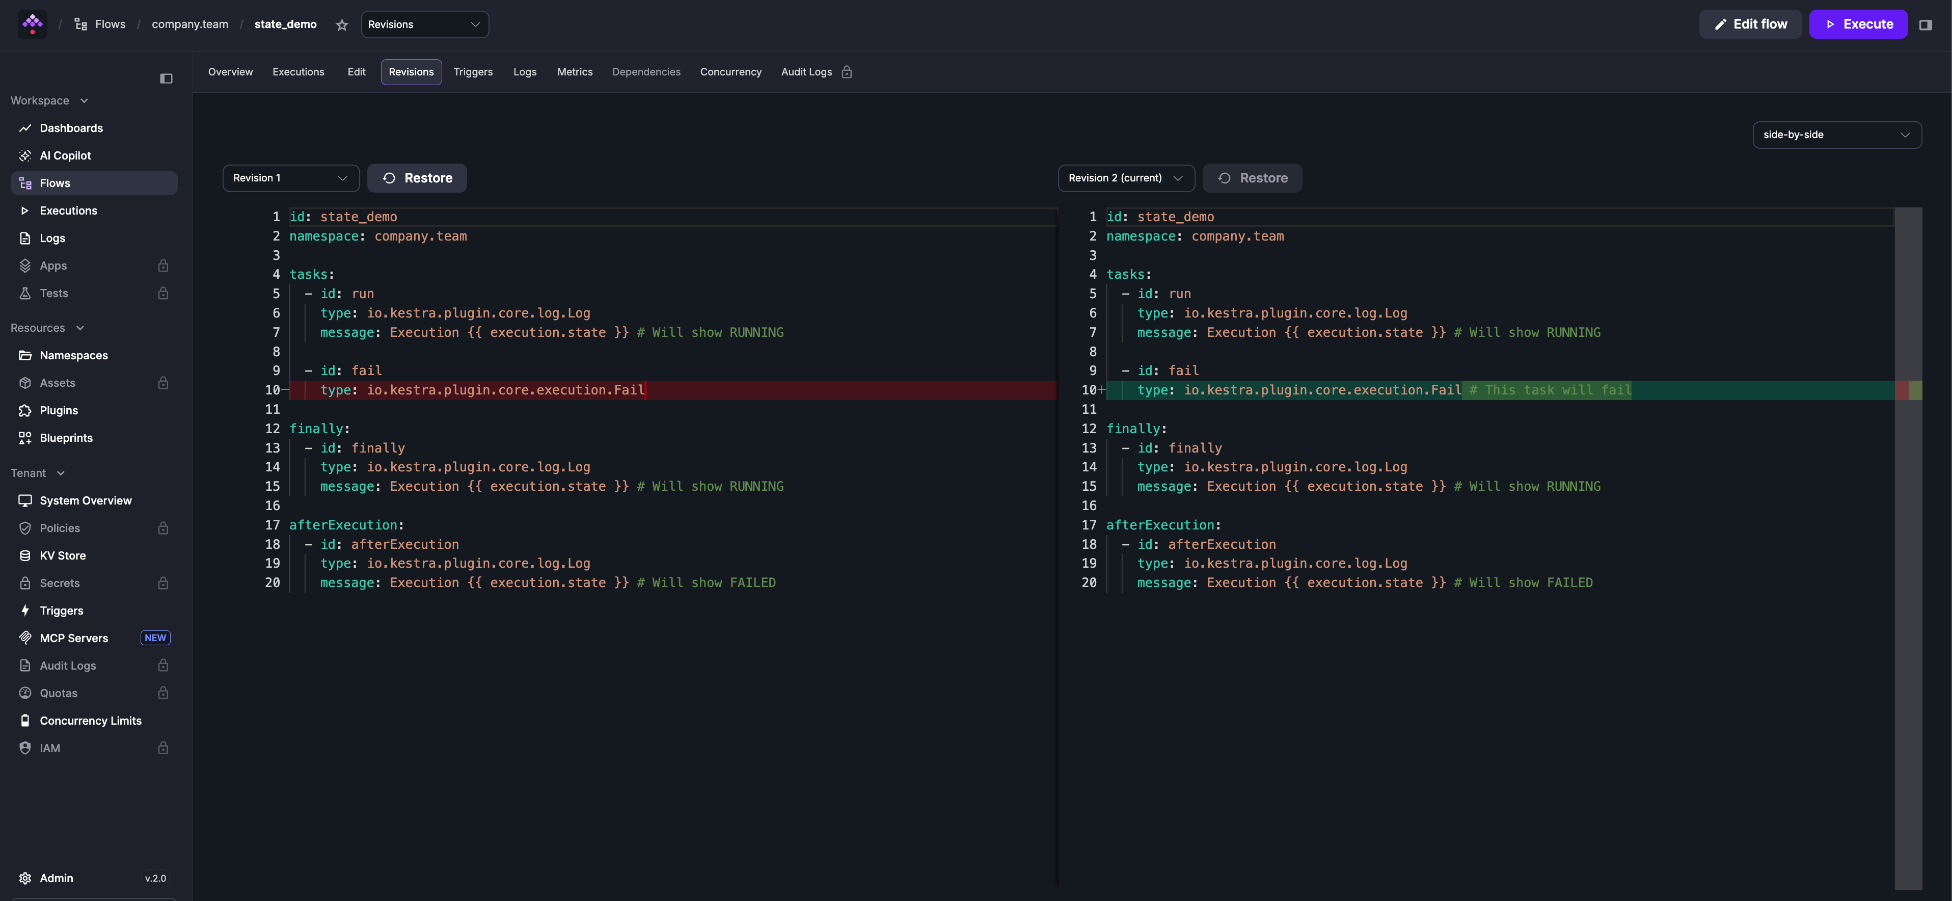Click the Execute button
Image resolution: width=1952 pixels, height=901 pixels.
tap(1858, 24)
